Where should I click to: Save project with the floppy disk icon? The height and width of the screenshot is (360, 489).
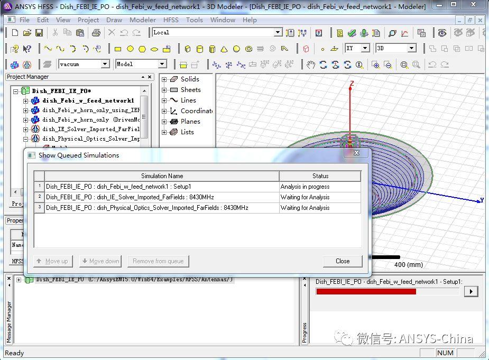tap(39, 32)
